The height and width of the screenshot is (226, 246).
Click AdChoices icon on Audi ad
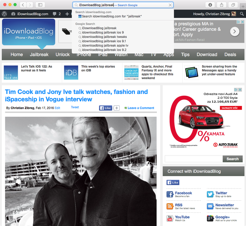pos(236,90)
